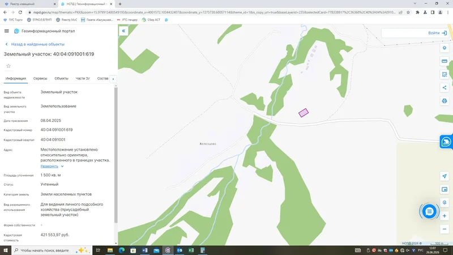Click the Развернуть link under the address
This screenshot has height=255, width=453.
click(x=49, y=166)
